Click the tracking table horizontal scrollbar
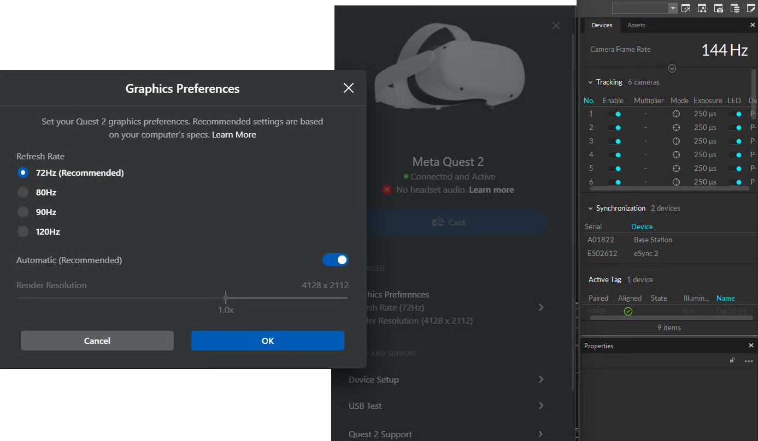 [669, 188]
